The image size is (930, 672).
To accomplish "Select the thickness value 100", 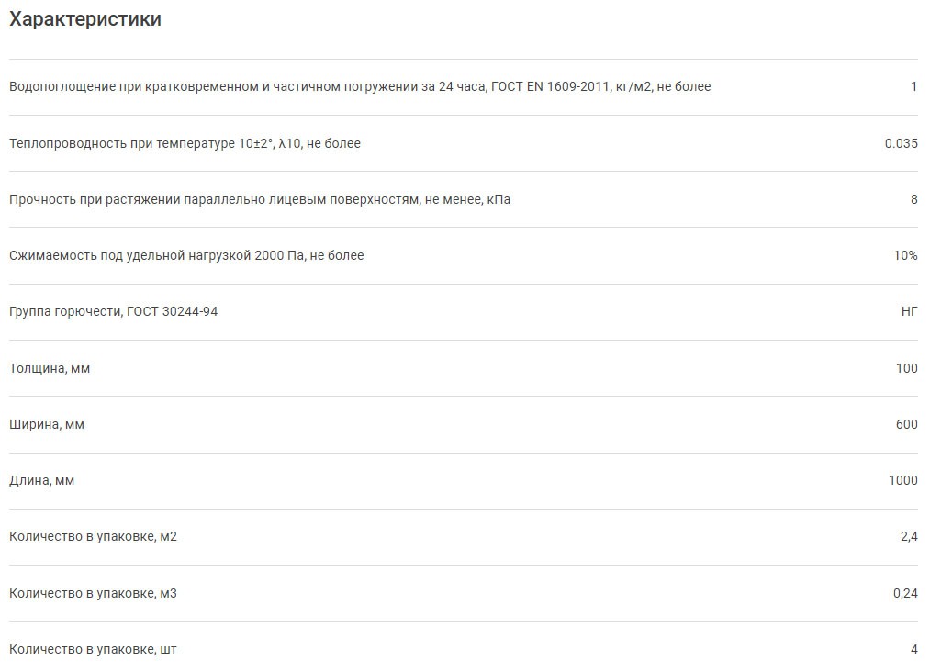I will (x=906, y=368).
